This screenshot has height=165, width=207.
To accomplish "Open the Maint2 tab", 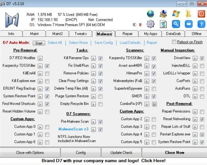I will 58,34.
